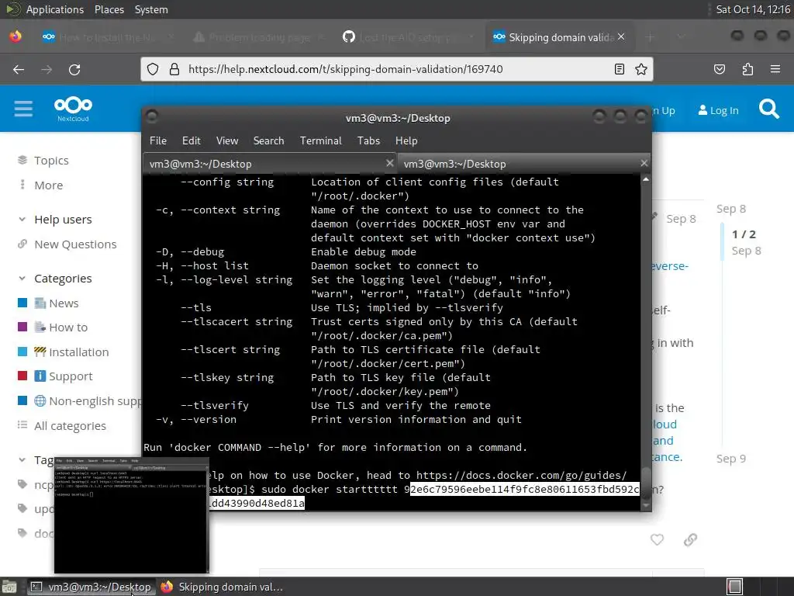Switch to the first Nextcloud browser tab
This screenshot has height=596, width=794.
coord(107,37)
